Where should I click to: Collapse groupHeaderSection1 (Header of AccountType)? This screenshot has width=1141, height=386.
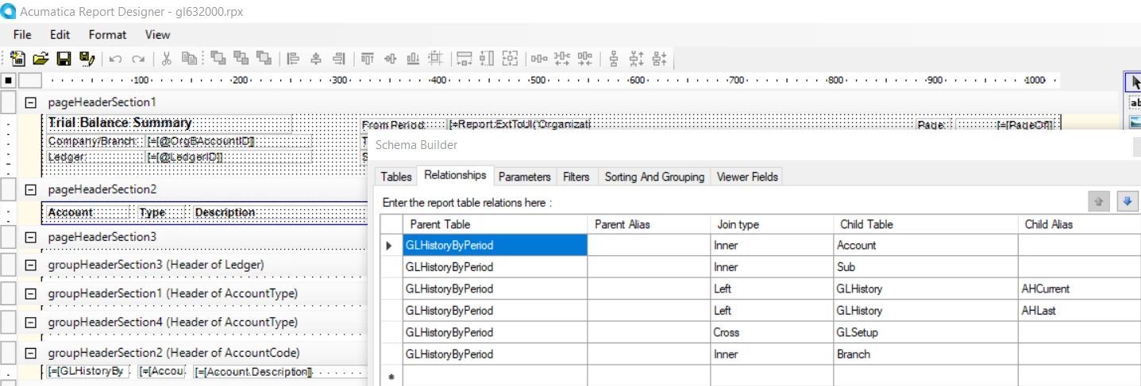[x=31, y=294]
